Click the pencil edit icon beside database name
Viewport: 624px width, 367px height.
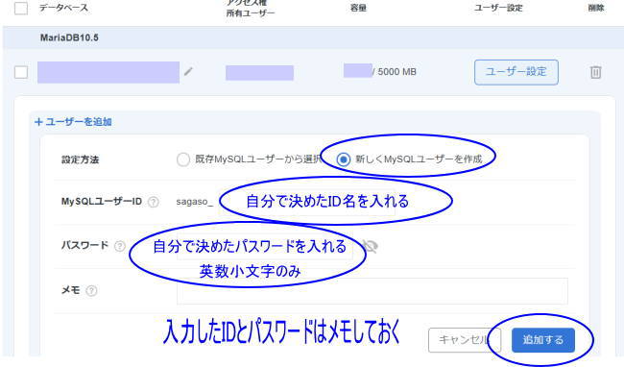tap(188, 72)
